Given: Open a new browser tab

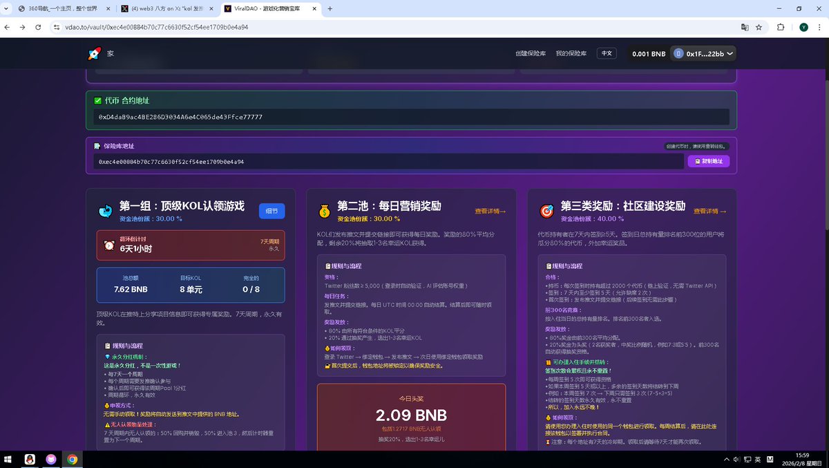Looking at the screenshot, I should 330,9.
